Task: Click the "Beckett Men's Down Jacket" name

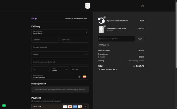Action: pos(116,29)
